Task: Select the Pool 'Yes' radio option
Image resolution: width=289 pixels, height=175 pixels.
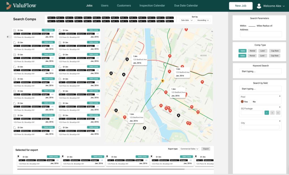Action: point(242,102)
